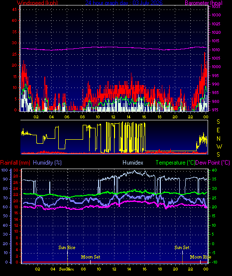Click the N wind direction label

pos(219,139)
